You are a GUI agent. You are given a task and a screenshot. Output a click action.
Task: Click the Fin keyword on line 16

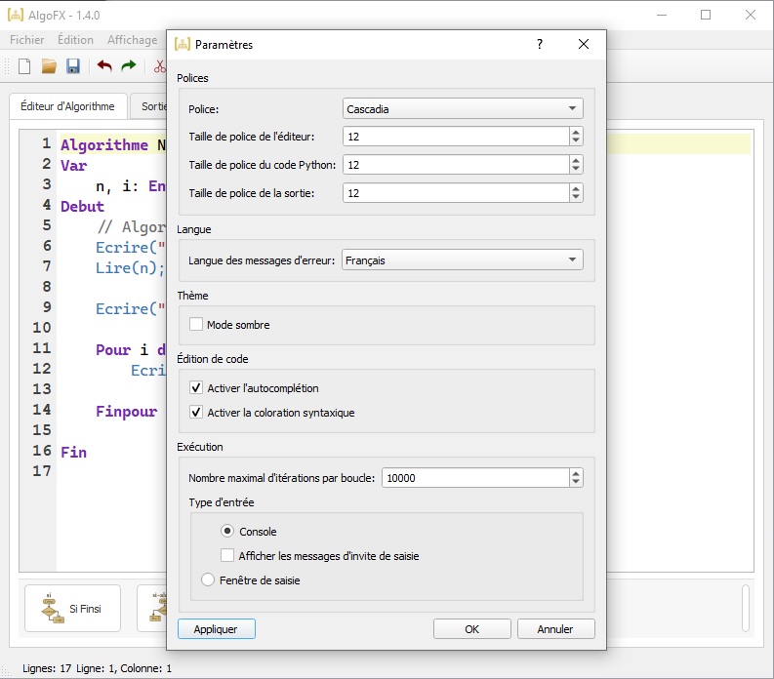click(73, 452)
